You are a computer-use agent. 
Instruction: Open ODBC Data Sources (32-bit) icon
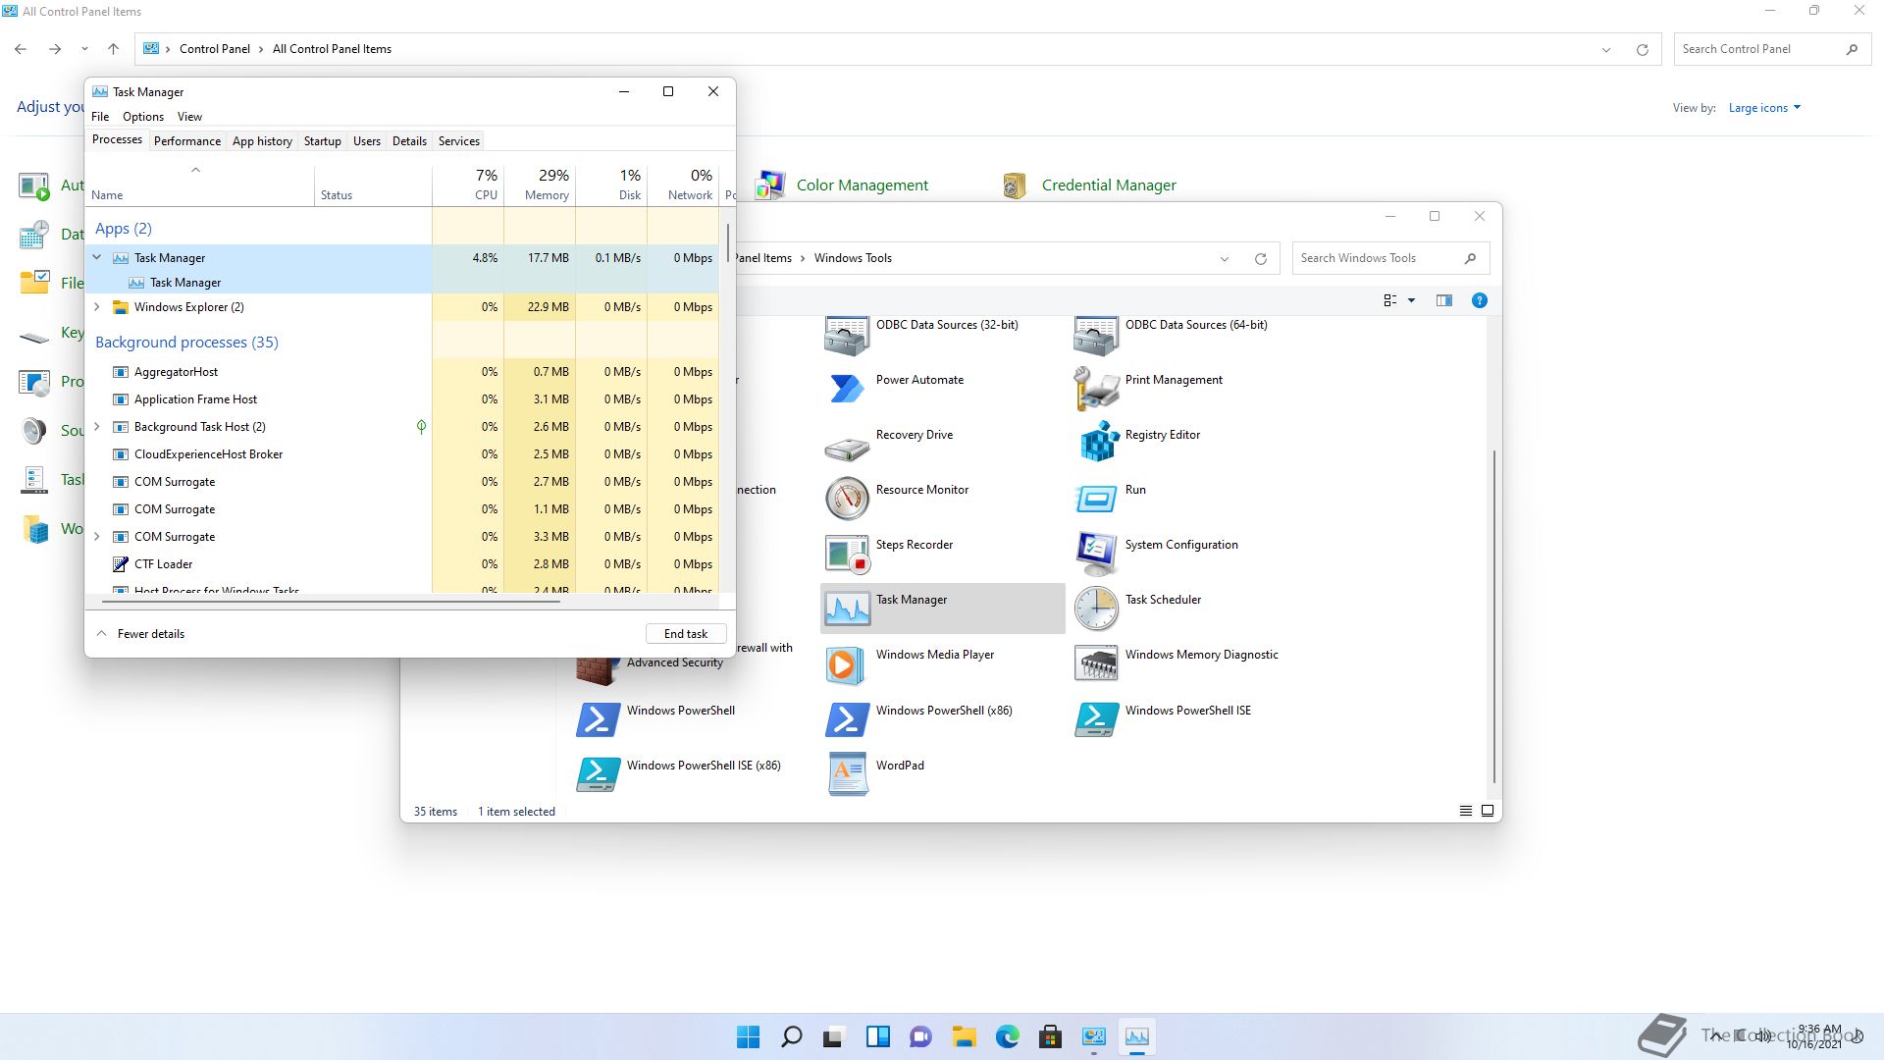click(x=846, y=336)
